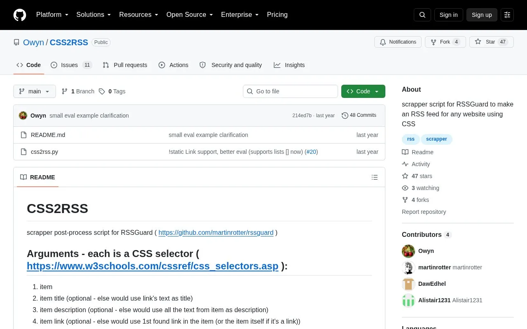Open the README outline icon
This screenshot has height=329, width=527.
375,177
